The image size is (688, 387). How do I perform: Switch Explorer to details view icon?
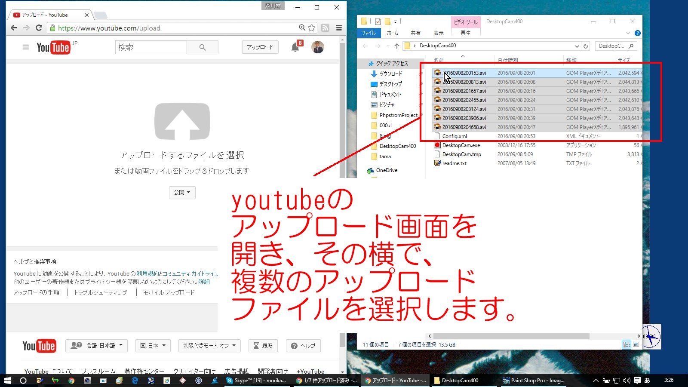click(627, 344)
